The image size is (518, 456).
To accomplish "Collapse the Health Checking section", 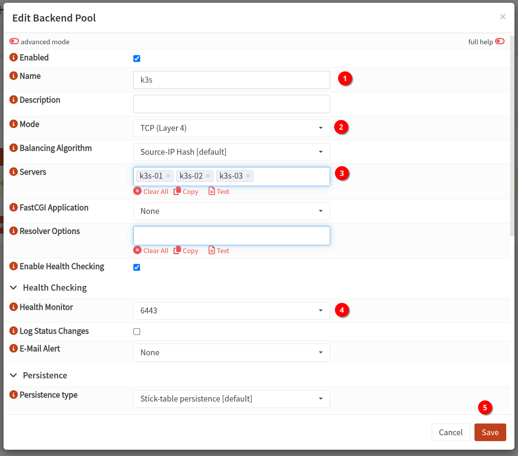I will coord(14,288).
